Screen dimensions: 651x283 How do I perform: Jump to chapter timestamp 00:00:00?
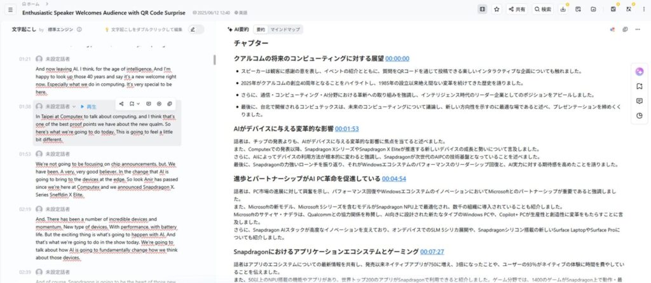[x=397, y=59]
